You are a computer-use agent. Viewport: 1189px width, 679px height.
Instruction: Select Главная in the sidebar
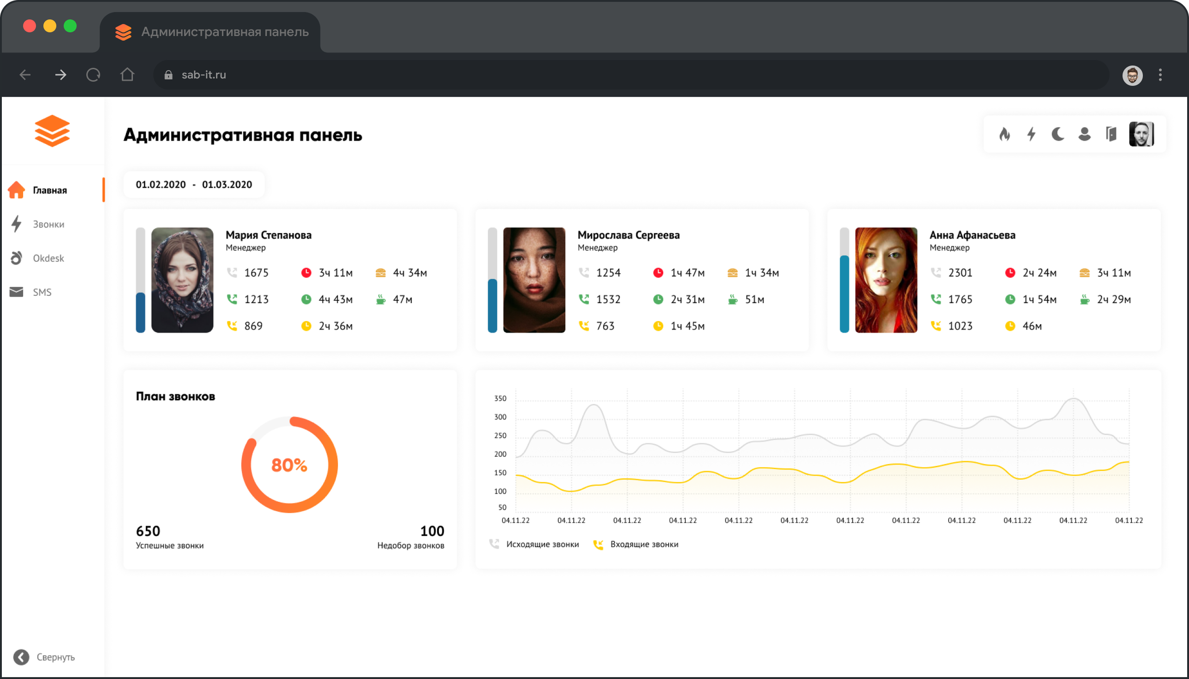pyautogui.click(x=49, y=190)
